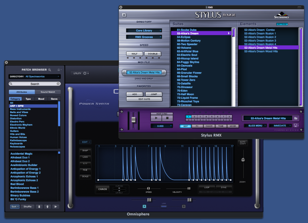This screenshot has width=308, height=223.
Task: Select part 2 in Stylus RMX
Action: click(x=194, y=116)
